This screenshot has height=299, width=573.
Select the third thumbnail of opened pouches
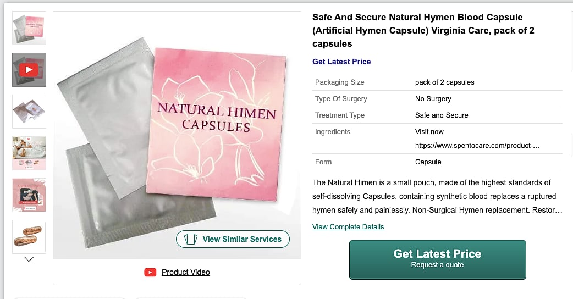tap(29, 112)
